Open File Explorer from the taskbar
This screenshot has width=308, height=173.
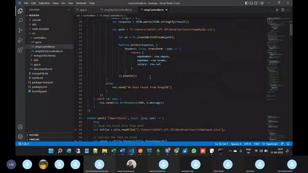click(x=104, y=151)
